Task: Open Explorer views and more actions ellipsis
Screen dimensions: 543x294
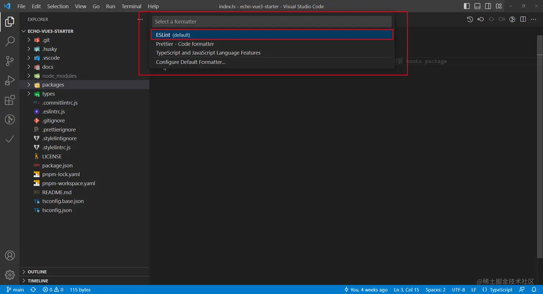Action: [140, 19]
